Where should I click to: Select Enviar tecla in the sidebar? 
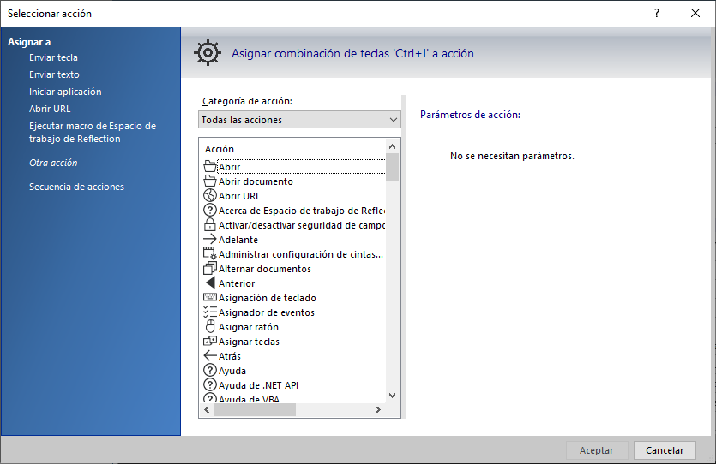(x=53, y=57)
